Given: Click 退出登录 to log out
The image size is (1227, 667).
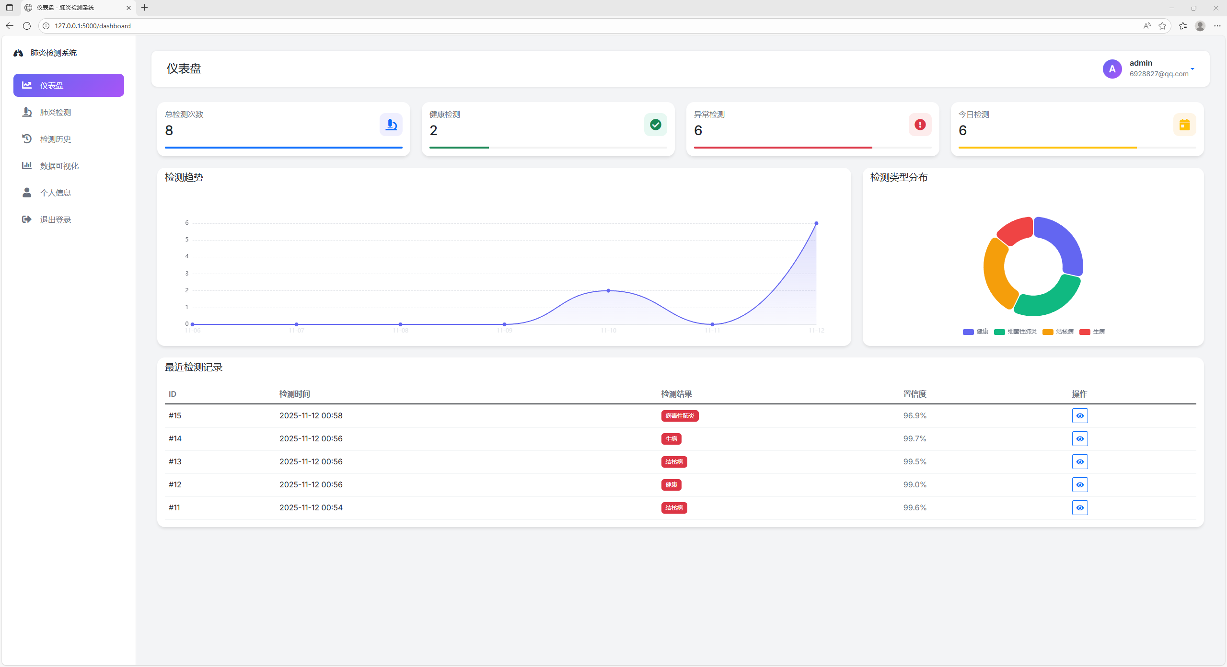Looking at the screenshot, I should (55, 219).
